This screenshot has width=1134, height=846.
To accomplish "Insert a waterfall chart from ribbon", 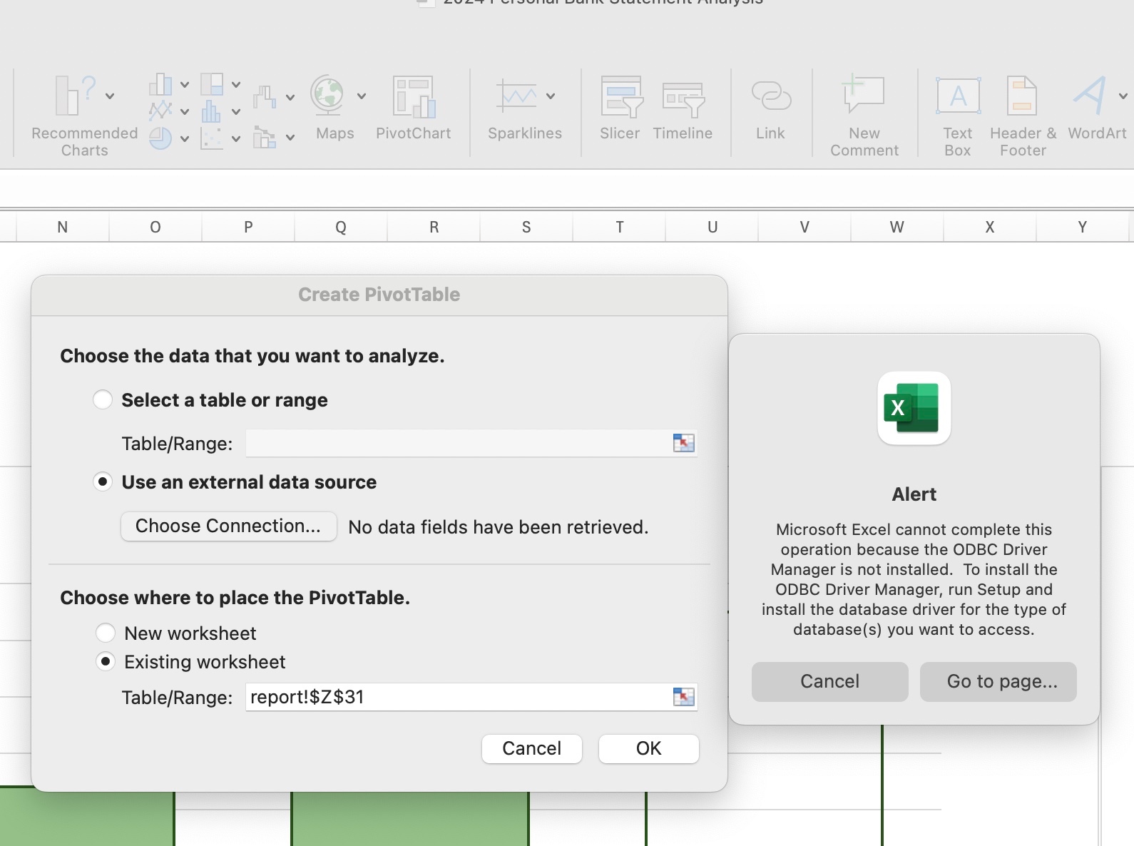I will (265, 96).
